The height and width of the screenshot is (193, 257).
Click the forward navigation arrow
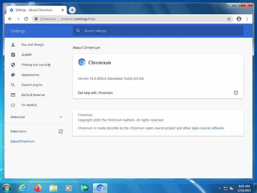[x=18, y=19]
